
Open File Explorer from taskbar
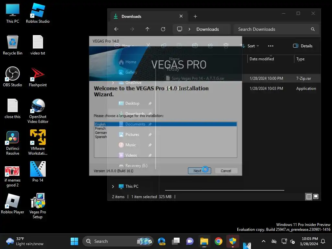(204, 241)
